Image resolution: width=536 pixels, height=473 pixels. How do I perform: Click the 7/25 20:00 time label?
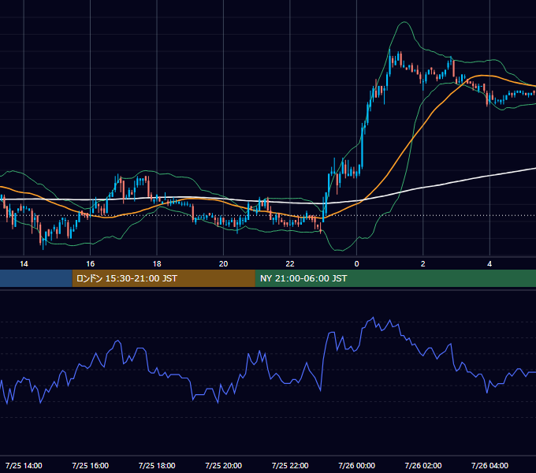click(x=224, y=465)
